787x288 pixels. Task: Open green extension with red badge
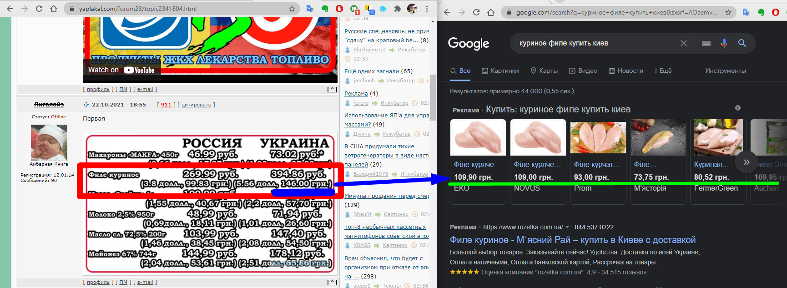pyautogui.click(x=354, y=9)
